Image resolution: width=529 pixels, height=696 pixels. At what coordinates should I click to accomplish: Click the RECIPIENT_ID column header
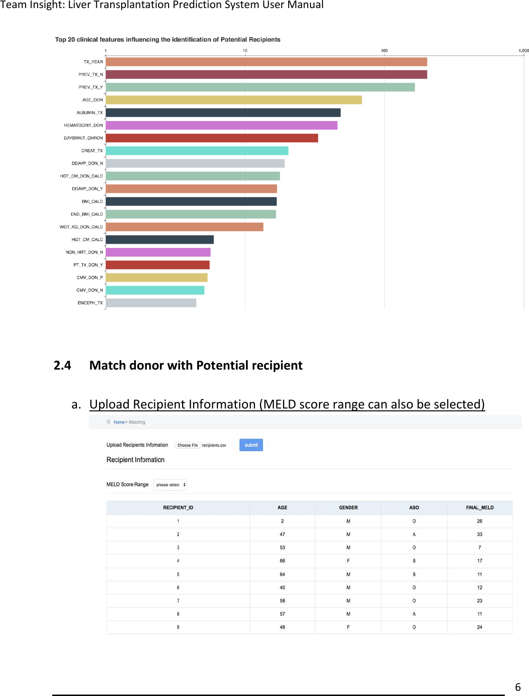pyautogui.click(x=178, y=508)
